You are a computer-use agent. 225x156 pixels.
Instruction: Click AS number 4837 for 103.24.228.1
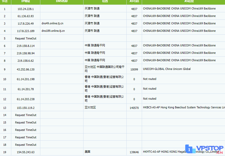coord(134,9)
